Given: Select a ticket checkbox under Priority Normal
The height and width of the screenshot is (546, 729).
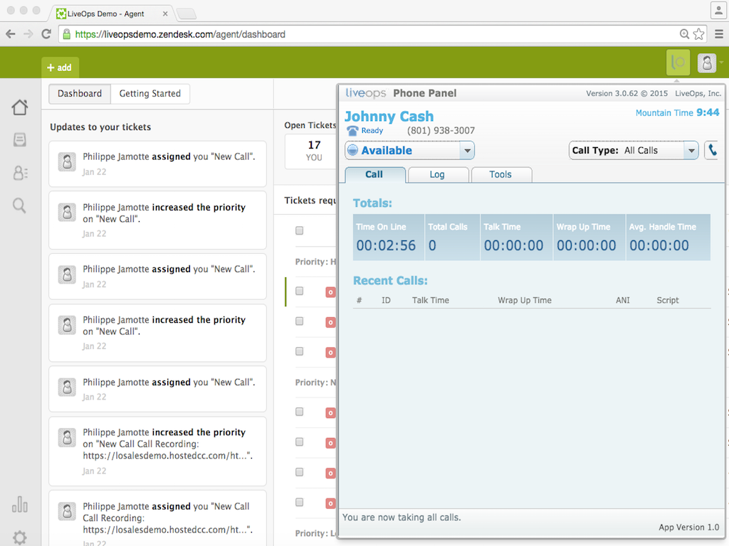Looking at the screenshot, I should pos(299,412).
